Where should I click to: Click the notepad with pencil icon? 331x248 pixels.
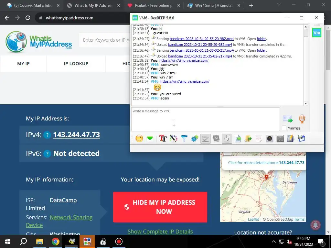click(291, 139)
